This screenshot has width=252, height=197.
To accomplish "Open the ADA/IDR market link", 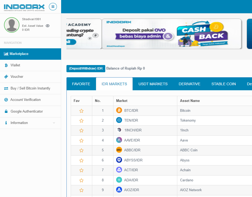I will (x=131, y=180).
